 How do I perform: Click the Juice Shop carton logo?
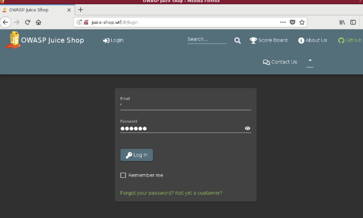click(13, 40)
